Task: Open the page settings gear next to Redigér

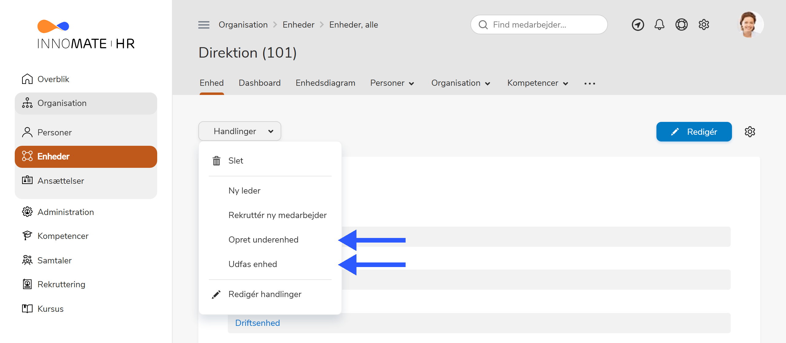Action: pos(750,132)
